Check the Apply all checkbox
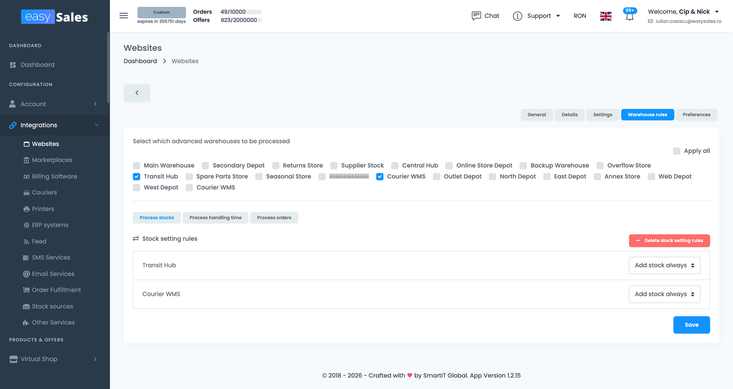The width and height of the screenshot is (733, 389). pyautogui.click(x=677, y=151)
